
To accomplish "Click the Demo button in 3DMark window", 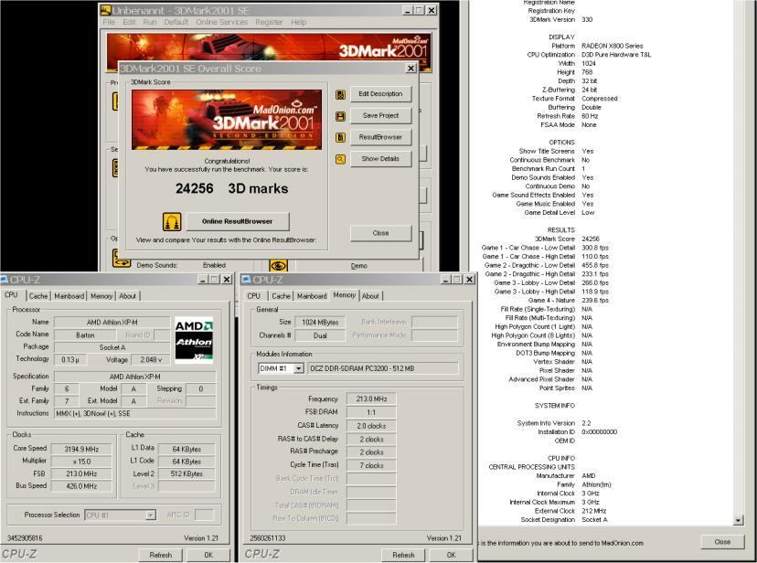I will (358, 266).
